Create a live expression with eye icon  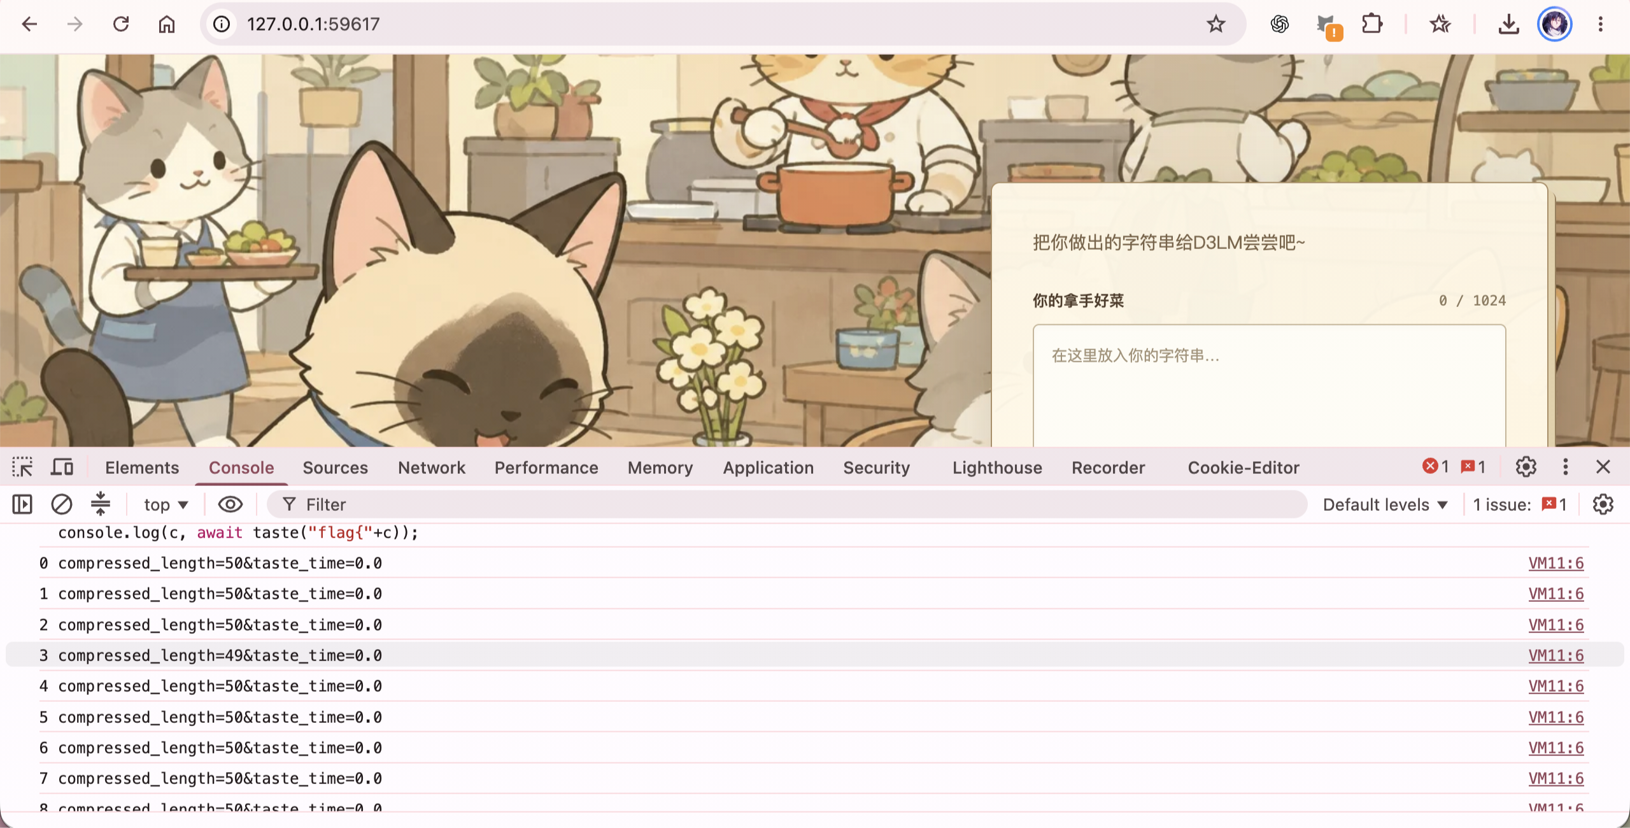[230, 504]
